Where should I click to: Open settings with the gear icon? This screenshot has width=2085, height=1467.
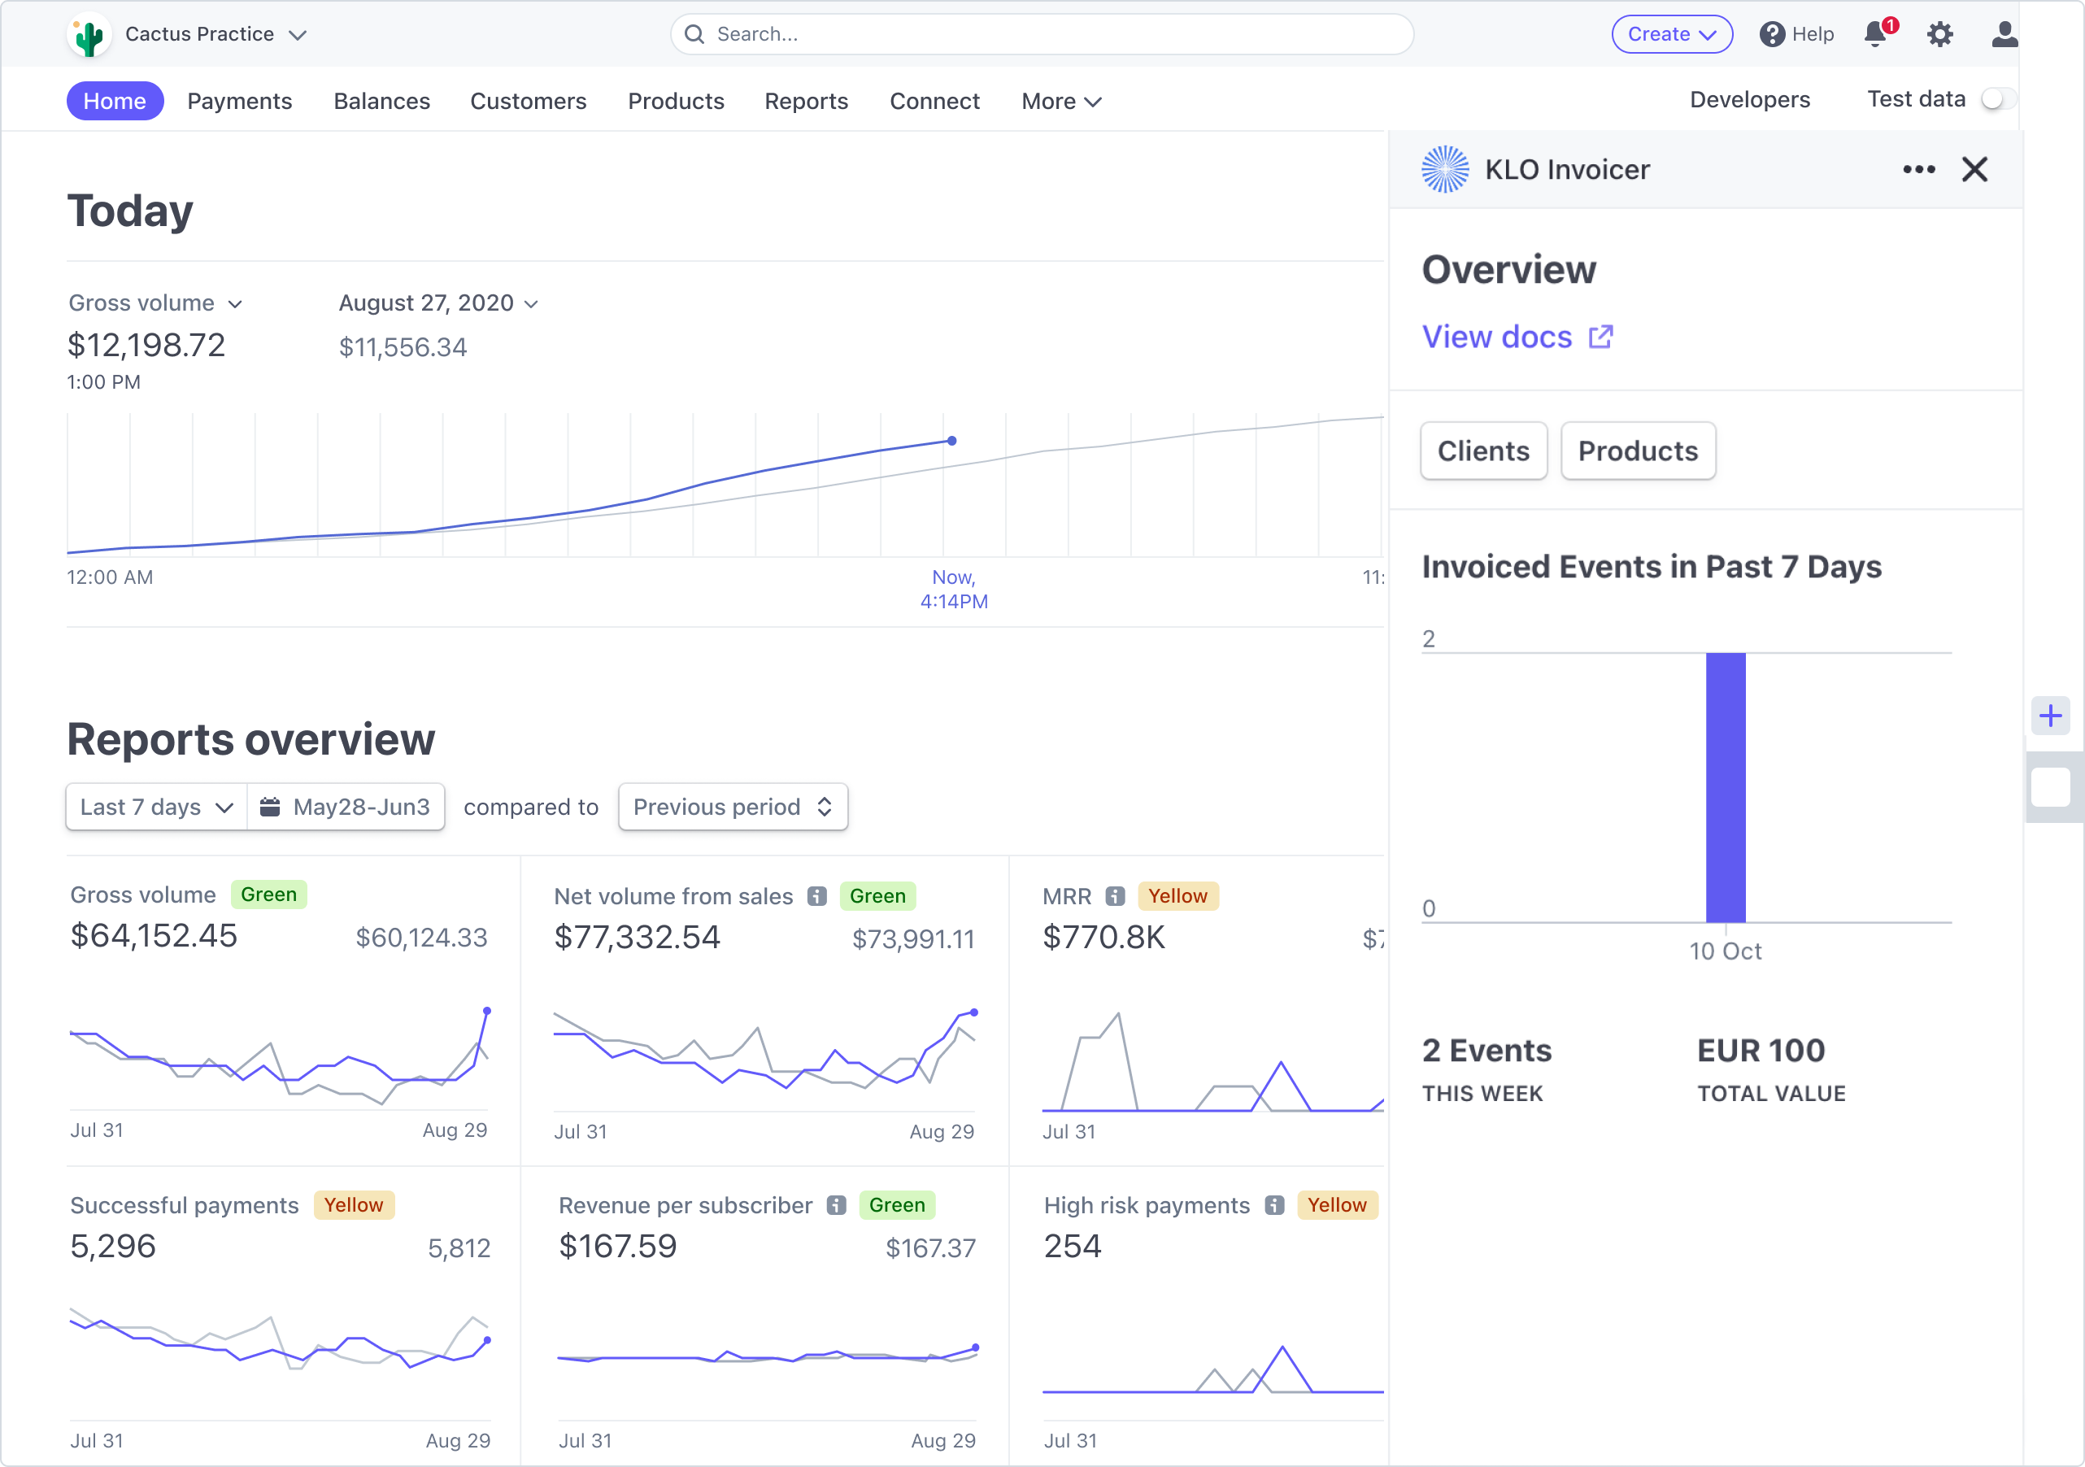(1939, 34)
